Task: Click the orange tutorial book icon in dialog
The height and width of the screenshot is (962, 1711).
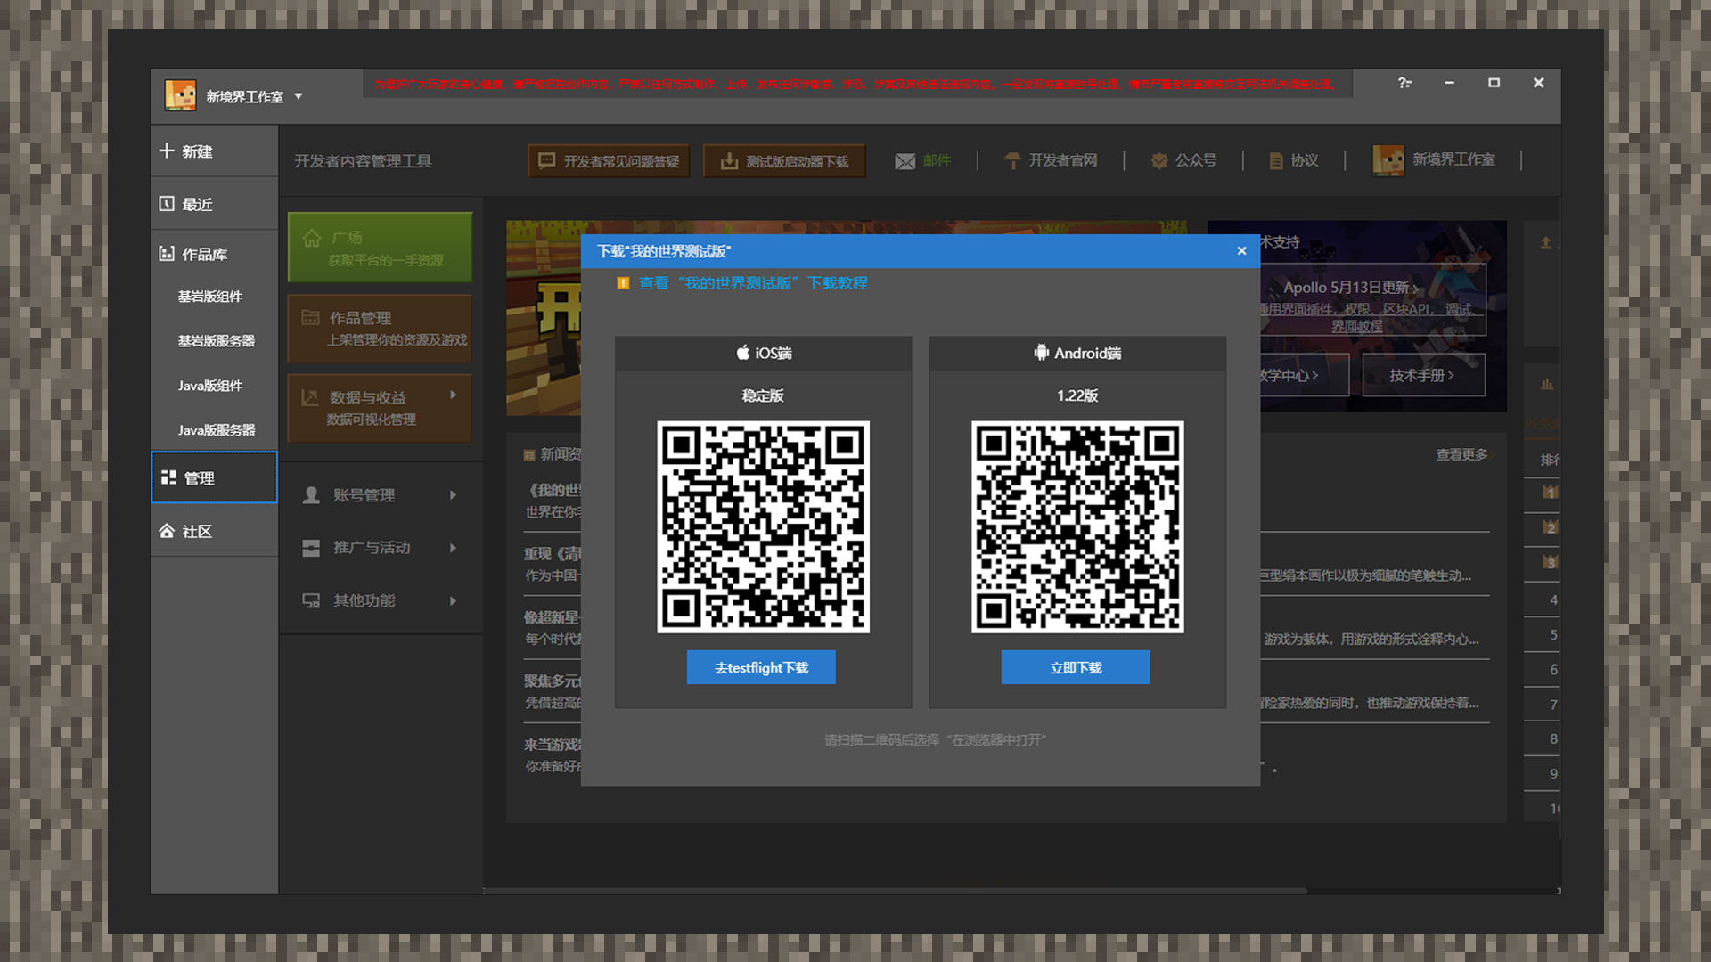Action: (x=623, y=283)
